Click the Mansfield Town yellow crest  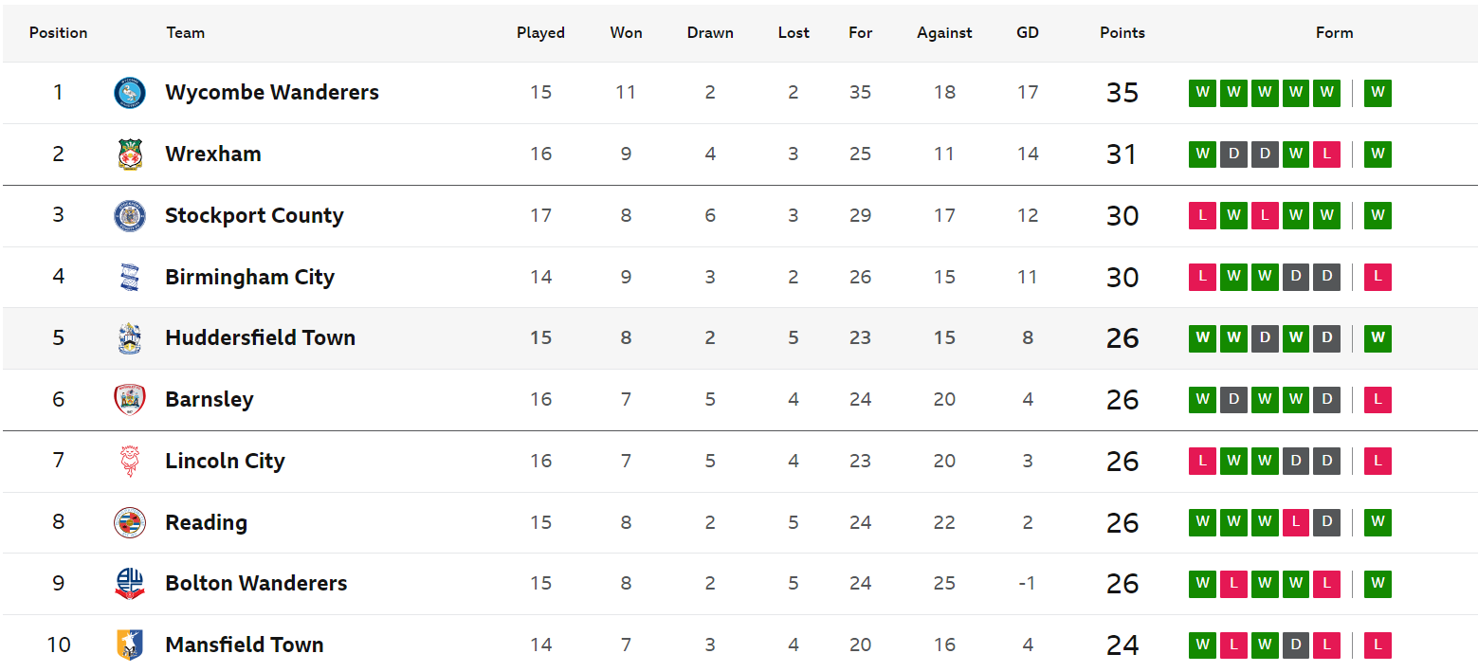pos(129,645)
